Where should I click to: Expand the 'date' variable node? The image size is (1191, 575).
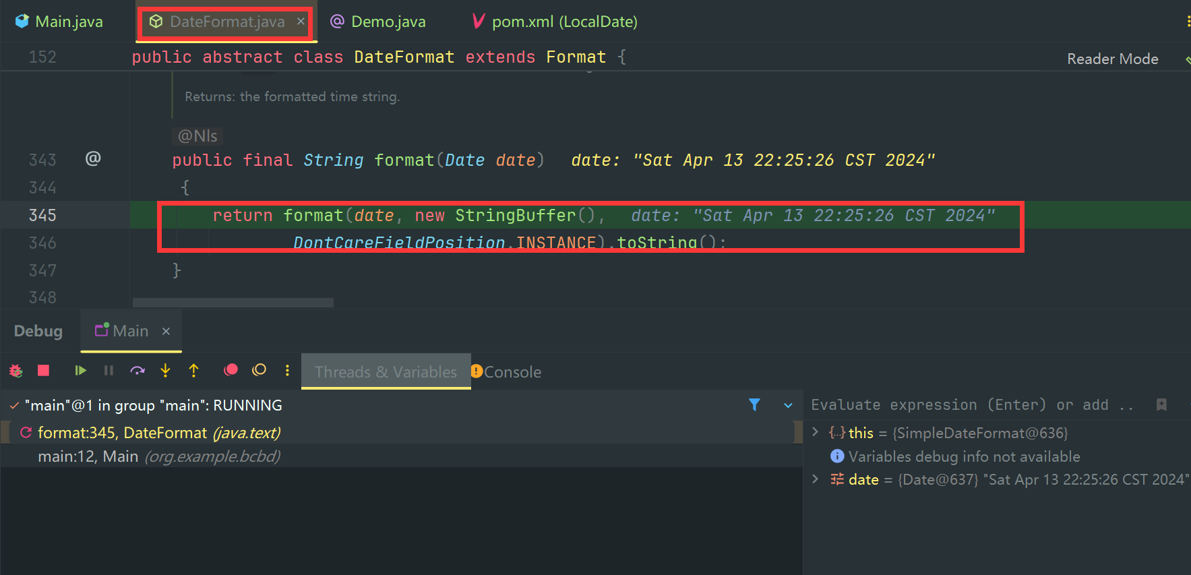816,479
